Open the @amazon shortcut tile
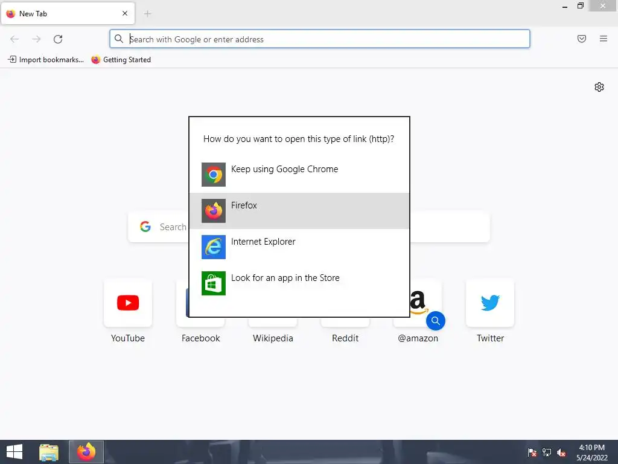Screen dimensions: 618x464 tap(418, 303)
